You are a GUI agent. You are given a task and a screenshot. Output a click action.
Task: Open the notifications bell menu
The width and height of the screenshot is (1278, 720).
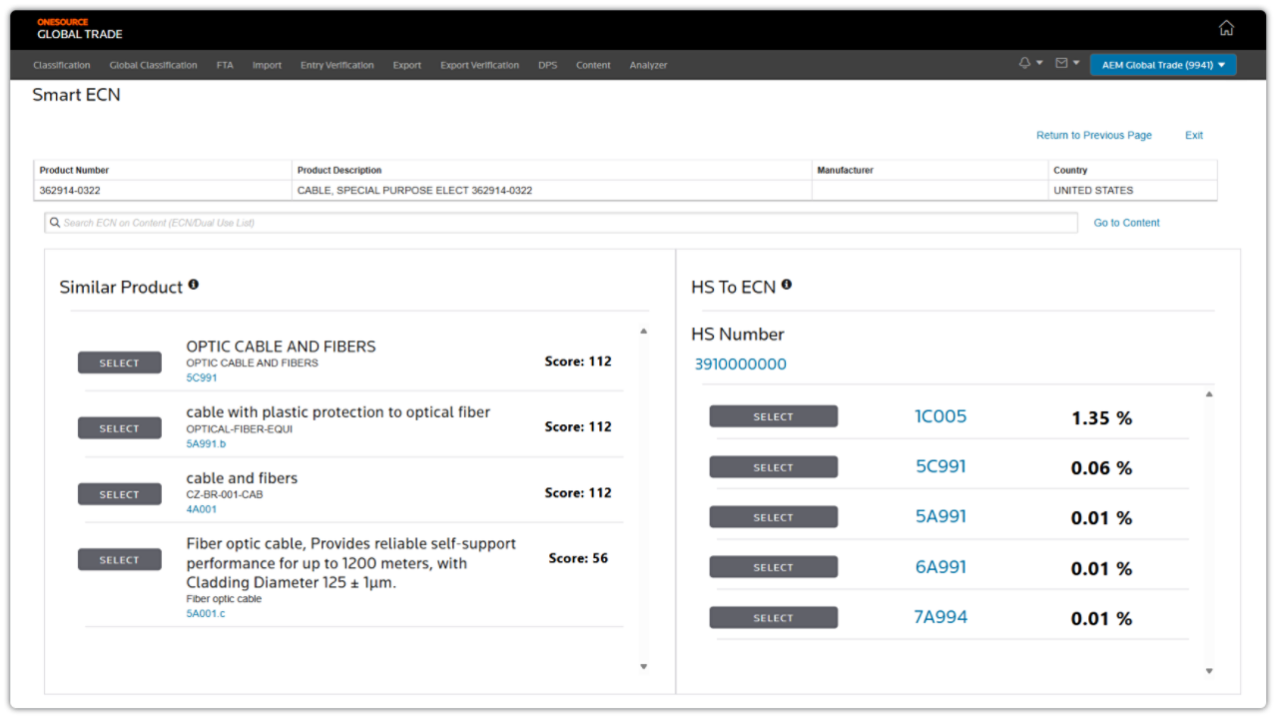[x=1029, y=64]
